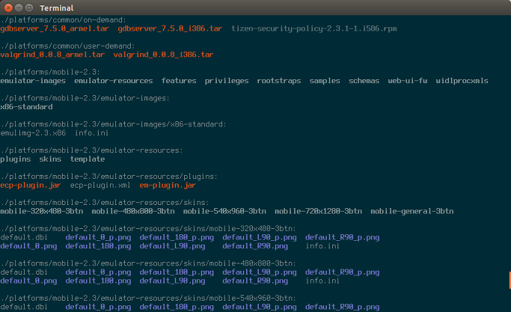Click default_0.png under mobile-320x480-3btn
511x312 pixels.
point(28,246)
